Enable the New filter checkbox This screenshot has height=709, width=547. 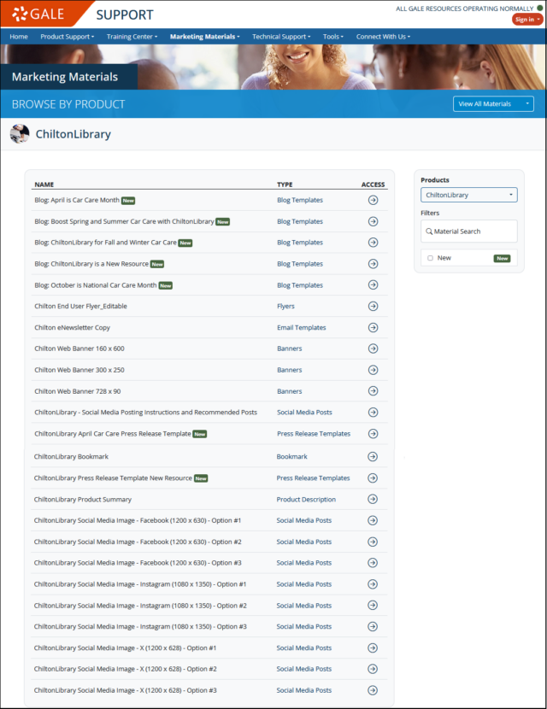[430, 258]
